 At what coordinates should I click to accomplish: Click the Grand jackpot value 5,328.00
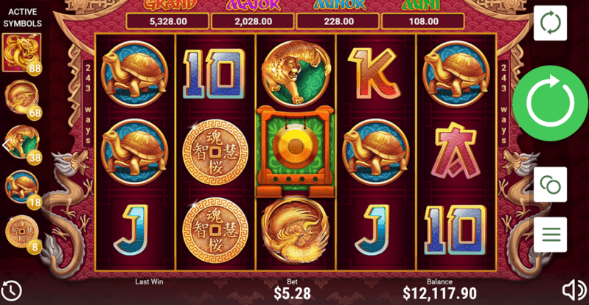click(x=168, y=21)
